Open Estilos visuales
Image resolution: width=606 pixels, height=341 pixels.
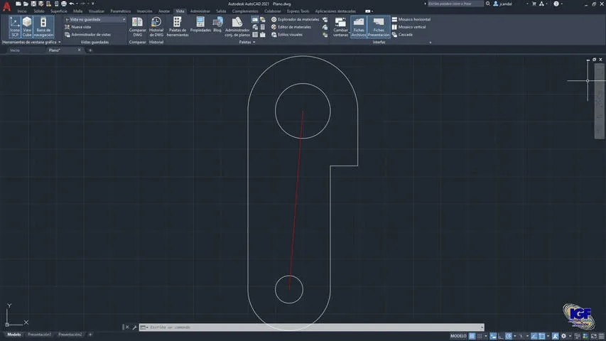[x=287, y=34]
